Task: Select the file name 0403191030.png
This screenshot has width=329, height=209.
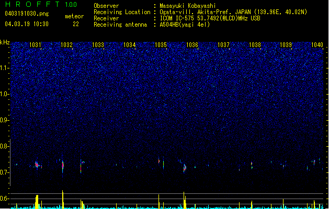Action: (27, 14)
